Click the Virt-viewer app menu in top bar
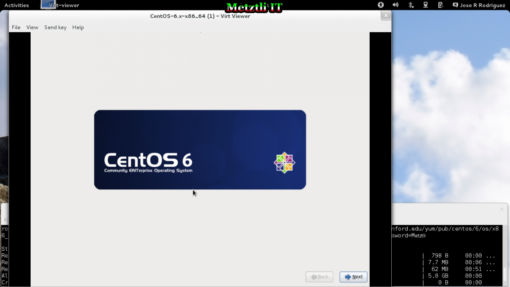This screenshot has height=287, width=510. (x=60, y=5)
